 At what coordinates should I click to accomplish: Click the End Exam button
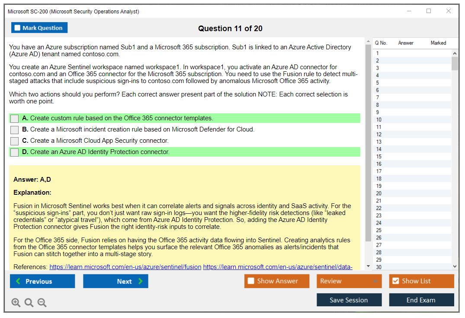421,300
